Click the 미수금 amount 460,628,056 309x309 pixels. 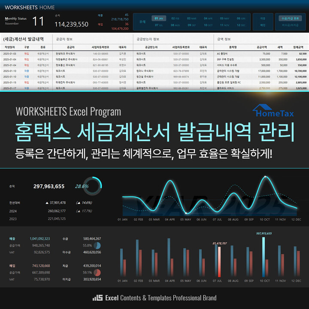(92, 252)
